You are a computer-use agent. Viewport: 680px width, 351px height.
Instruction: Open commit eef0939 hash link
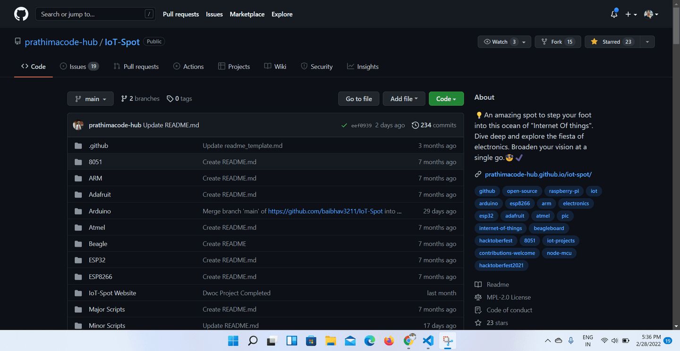361,126
